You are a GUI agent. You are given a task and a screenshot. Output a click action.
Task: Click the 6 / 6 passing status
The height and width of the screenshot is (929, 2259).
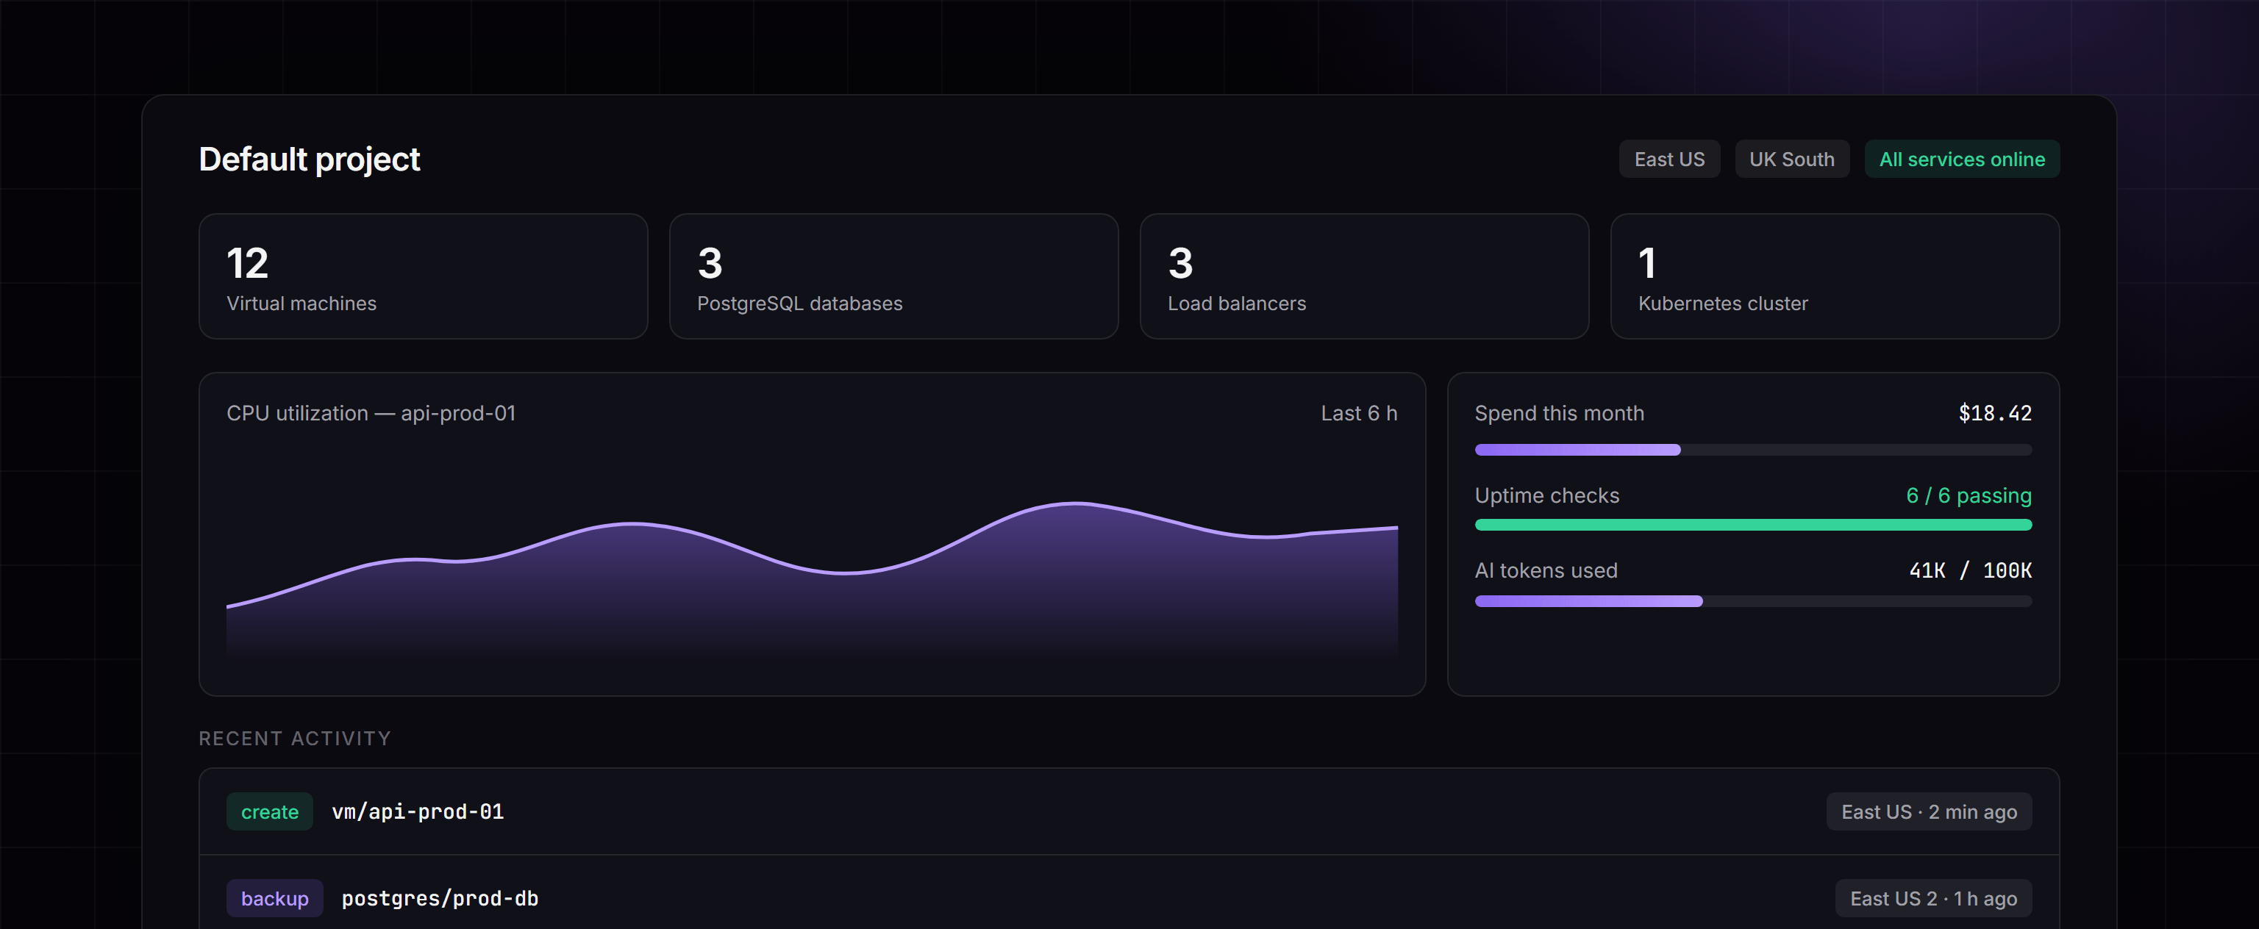pyautogui.click(x=1969, y=495)
